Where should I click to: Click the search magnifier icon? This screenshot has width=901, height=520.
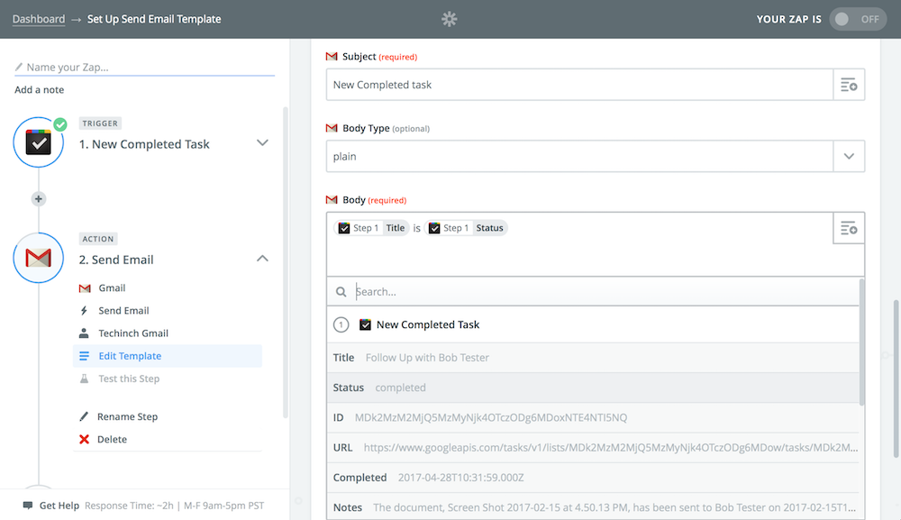341,292
